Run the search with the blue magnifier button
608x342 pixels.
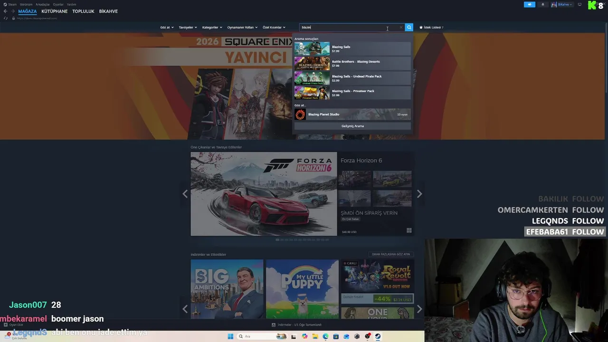pos(409,28)
